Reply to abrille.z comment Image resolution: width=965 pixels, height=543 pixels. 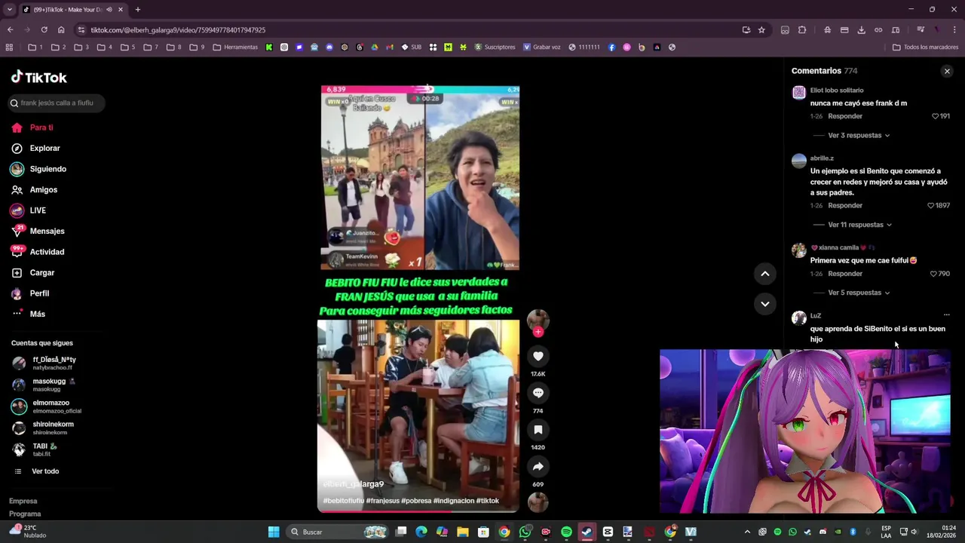click(845, 205)
